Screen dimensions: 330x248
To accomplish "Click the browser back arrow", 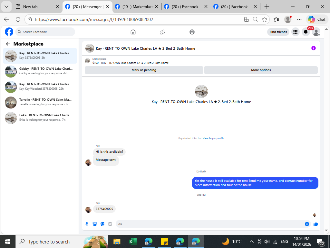I will 6,19.
